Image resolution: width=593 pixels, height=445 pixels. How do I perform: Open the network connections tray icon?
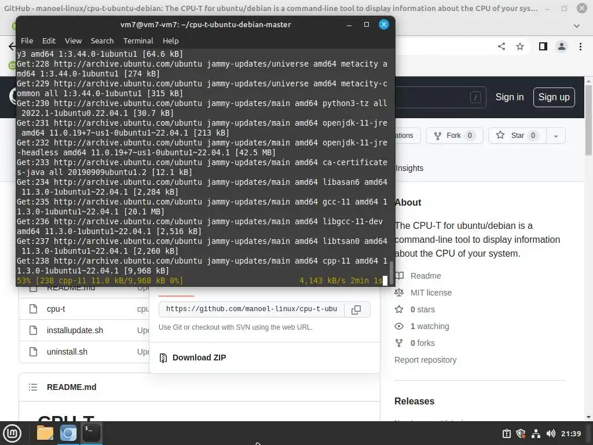[536, 433]
